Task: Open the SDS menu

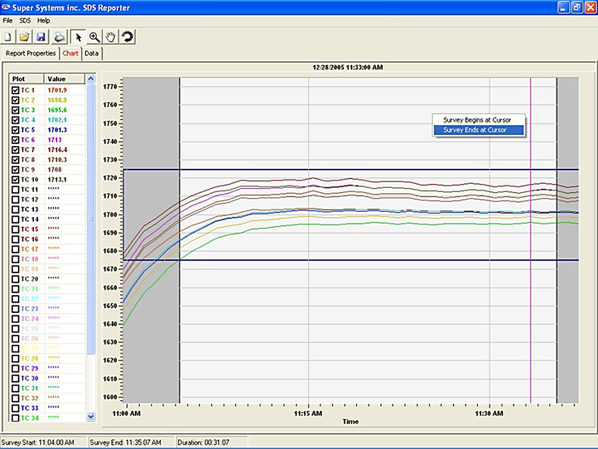Action: point(25,21)
